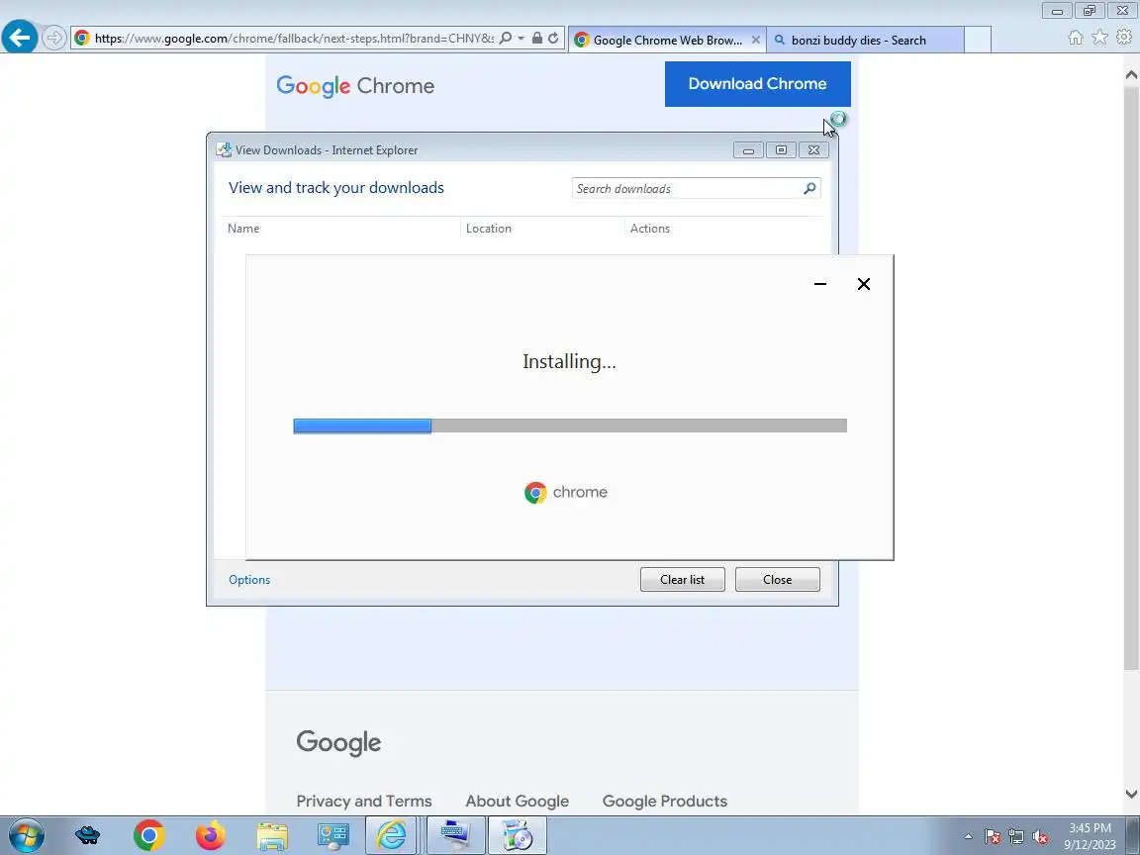1140x855 pixels.
Task: Open Windows Explorer folder in taskbar
Action: 273,836
